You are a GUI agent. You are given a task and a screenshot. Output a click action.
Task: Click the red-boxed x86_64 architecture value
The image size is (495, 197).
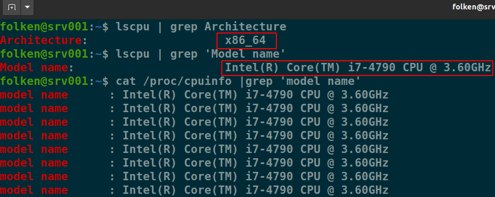coord(246,40)
